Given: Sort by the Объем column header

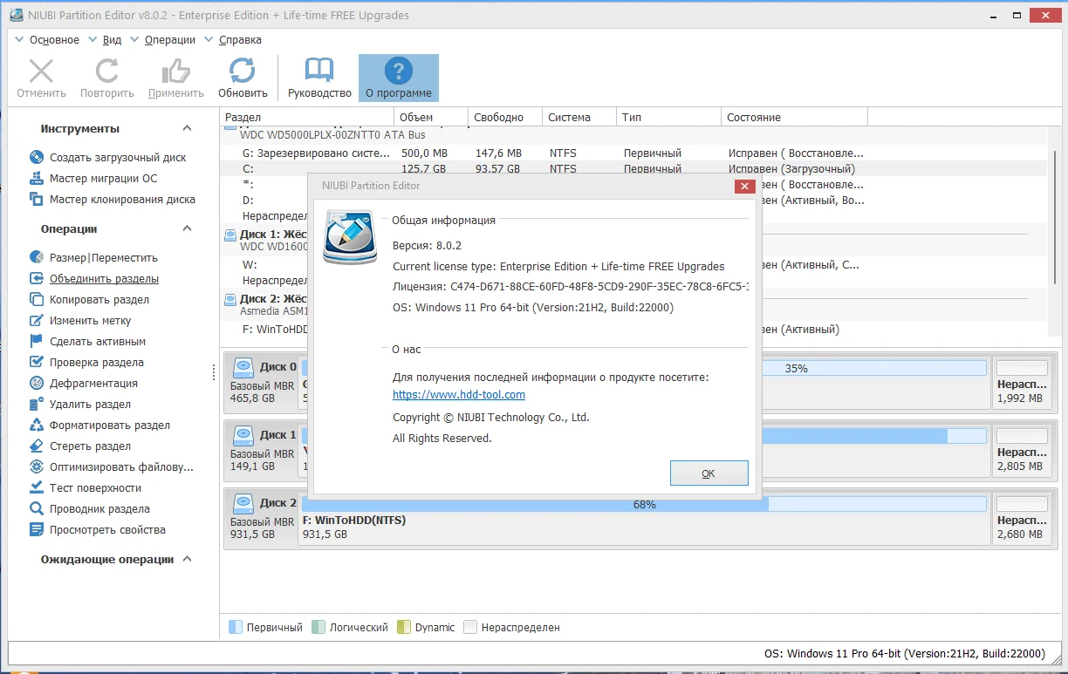Looking at the screenshot, I should 430,117.
